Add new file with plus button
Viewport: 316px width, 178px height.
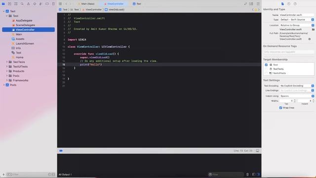pos(3,175)
